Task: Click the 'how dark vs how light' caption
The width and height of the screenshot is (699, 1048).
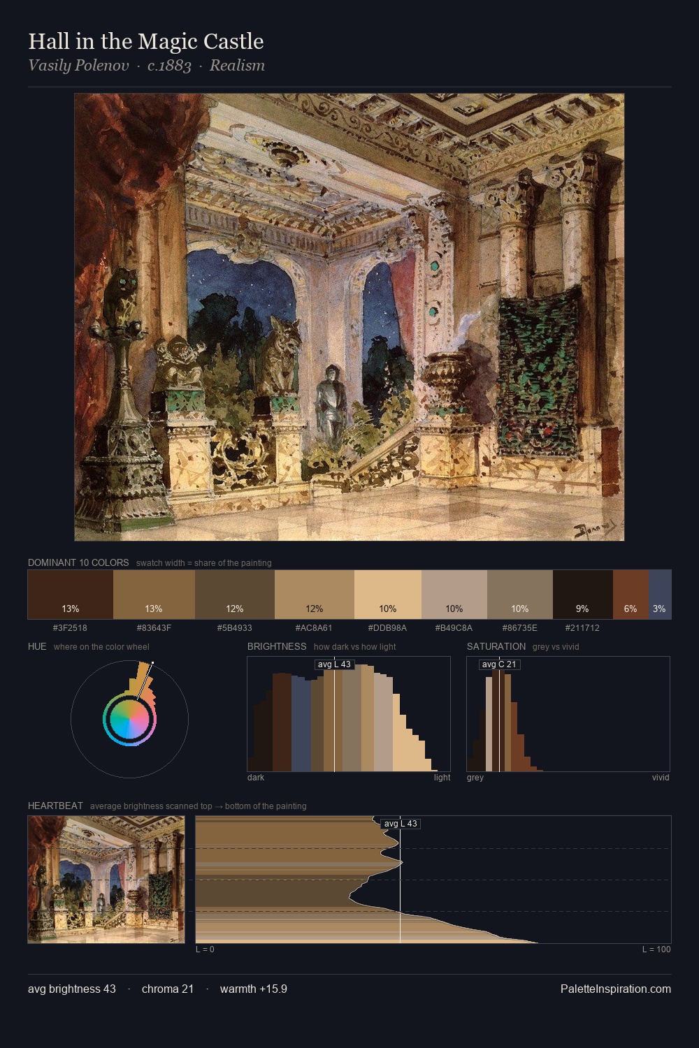Action: (355, 647)
